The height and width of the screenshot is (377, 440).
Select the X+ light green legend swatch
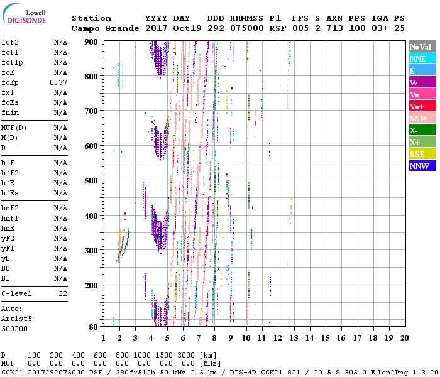coord(422,142)
